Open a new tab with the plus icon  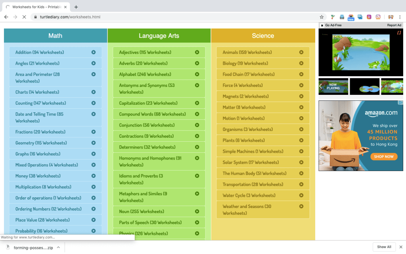(x=76, y=7)
